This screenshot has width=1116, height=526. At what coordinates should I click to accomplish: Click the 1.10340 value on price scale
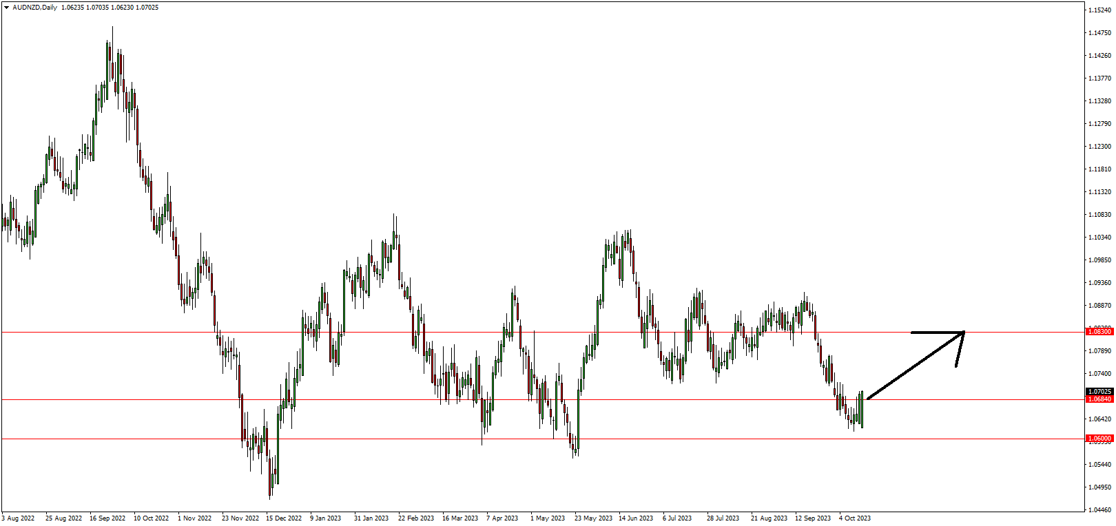point(1099,238)
